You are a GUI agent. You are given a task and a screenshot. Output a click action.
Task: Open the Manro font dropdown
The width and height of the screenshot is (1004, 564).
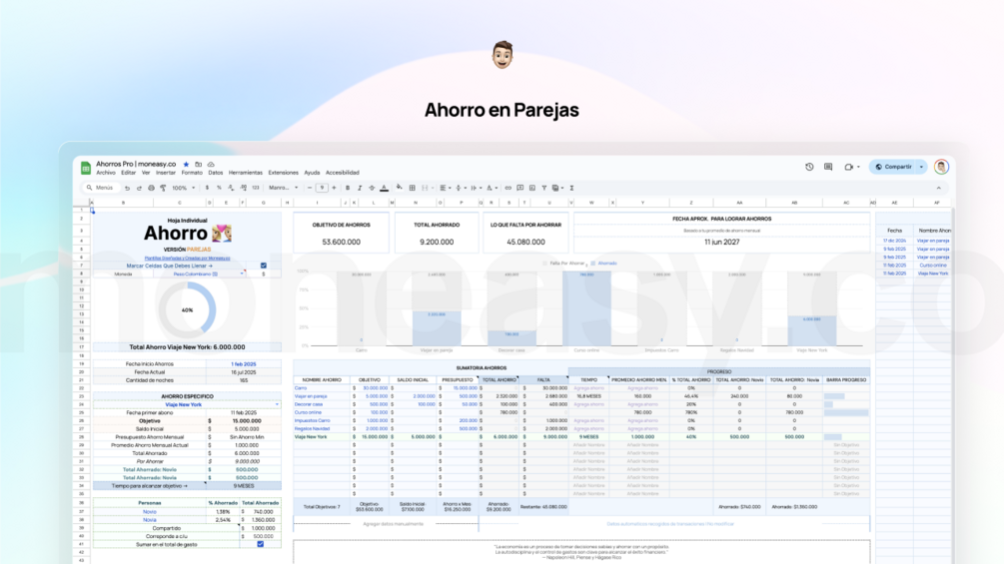[283, 188]
